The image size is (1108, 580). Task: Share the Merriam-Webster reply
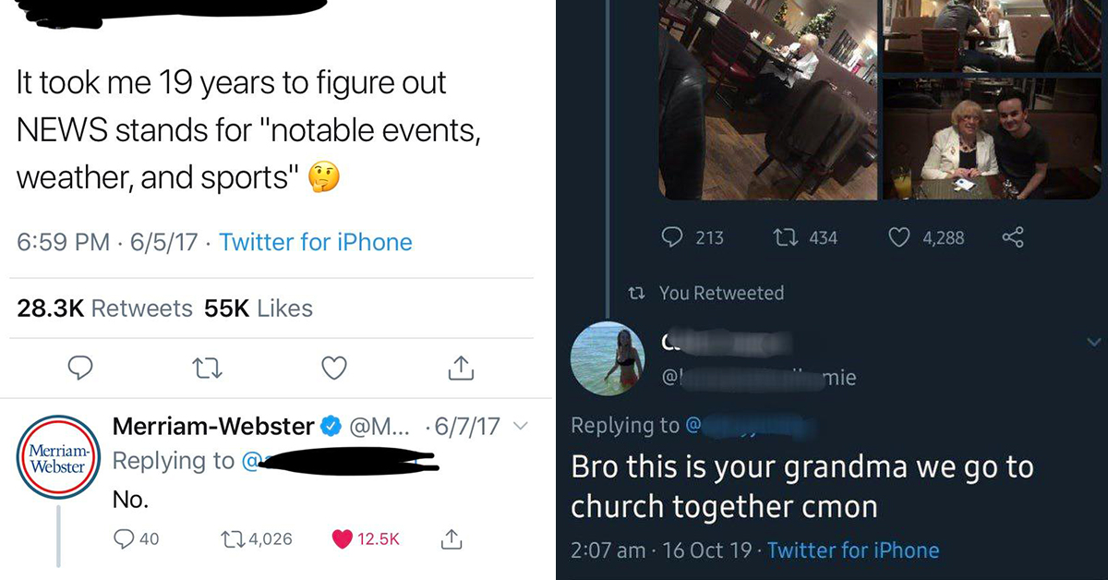pos(452,539)
